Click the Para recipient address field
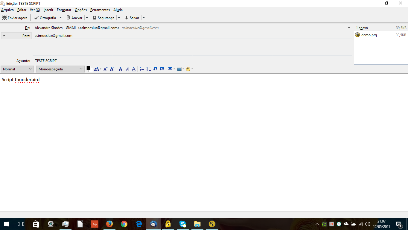The image size is (408, 230). coord(192,36)
